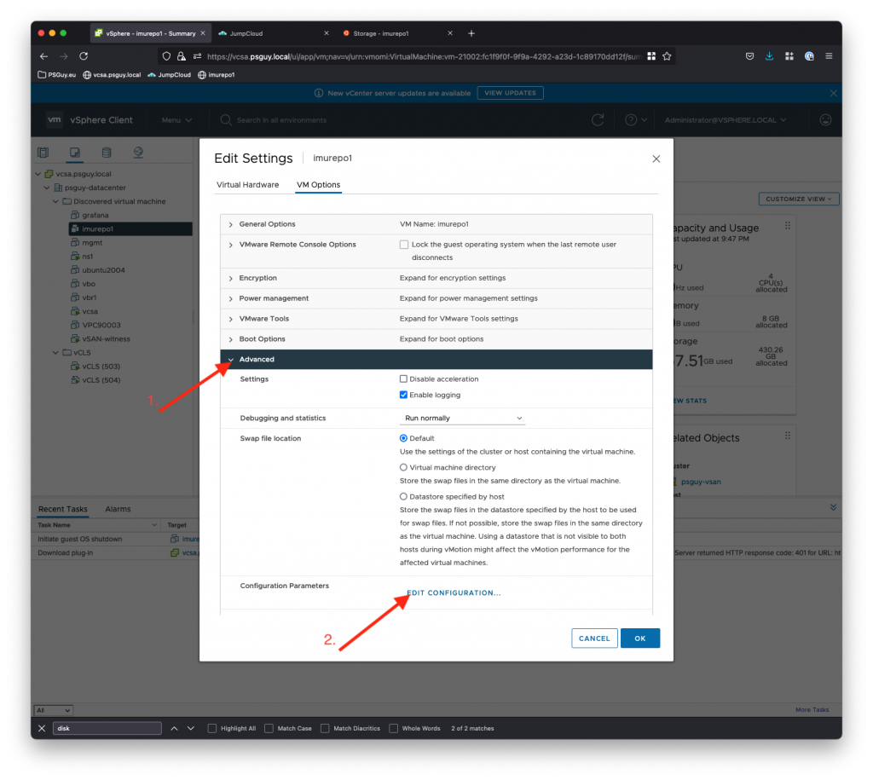Open the browser downloads icon

[769, 56]
